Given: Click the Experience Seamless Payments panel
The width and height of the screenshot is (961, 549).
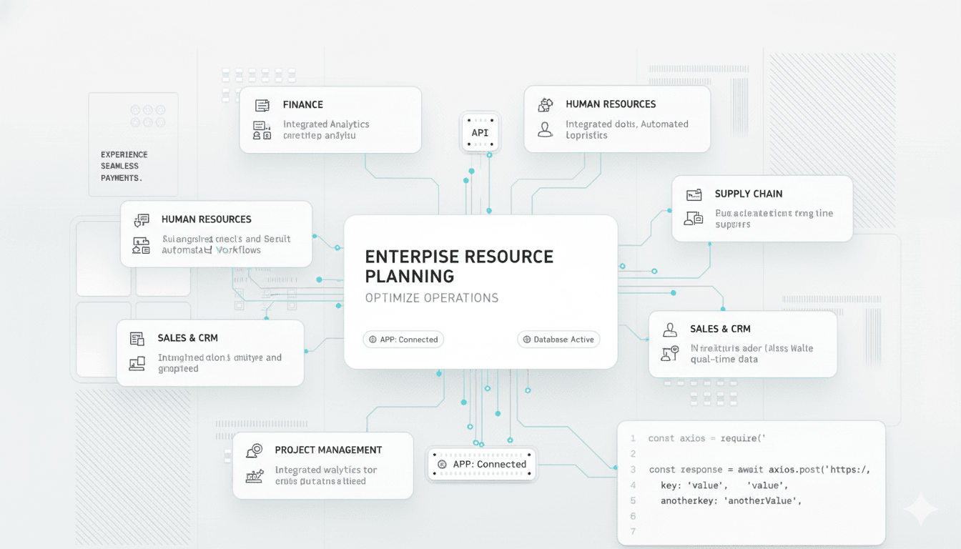Looking at the screenshot, I should (x=133, y=166).
